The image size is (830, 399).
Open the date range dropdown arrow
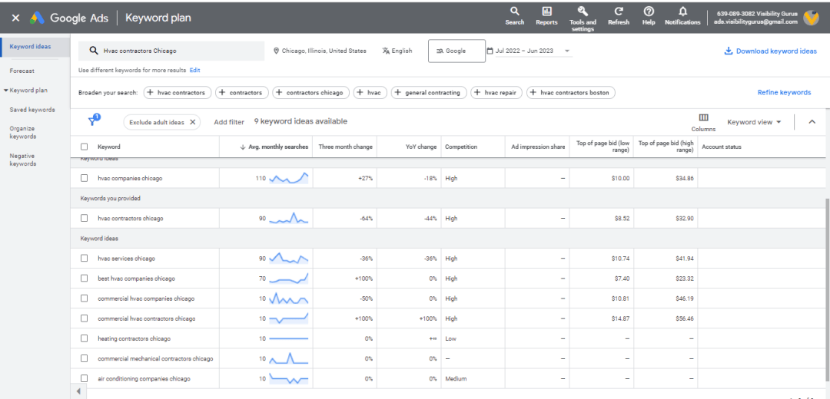pos(567,51)
